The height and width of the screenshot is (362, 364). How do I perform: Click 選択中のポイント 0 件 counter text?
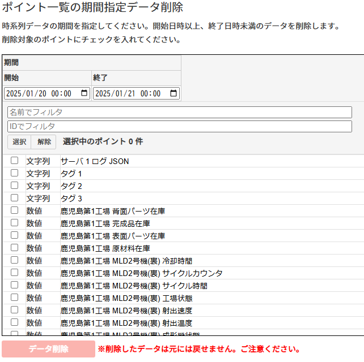(x=103, y=141)
